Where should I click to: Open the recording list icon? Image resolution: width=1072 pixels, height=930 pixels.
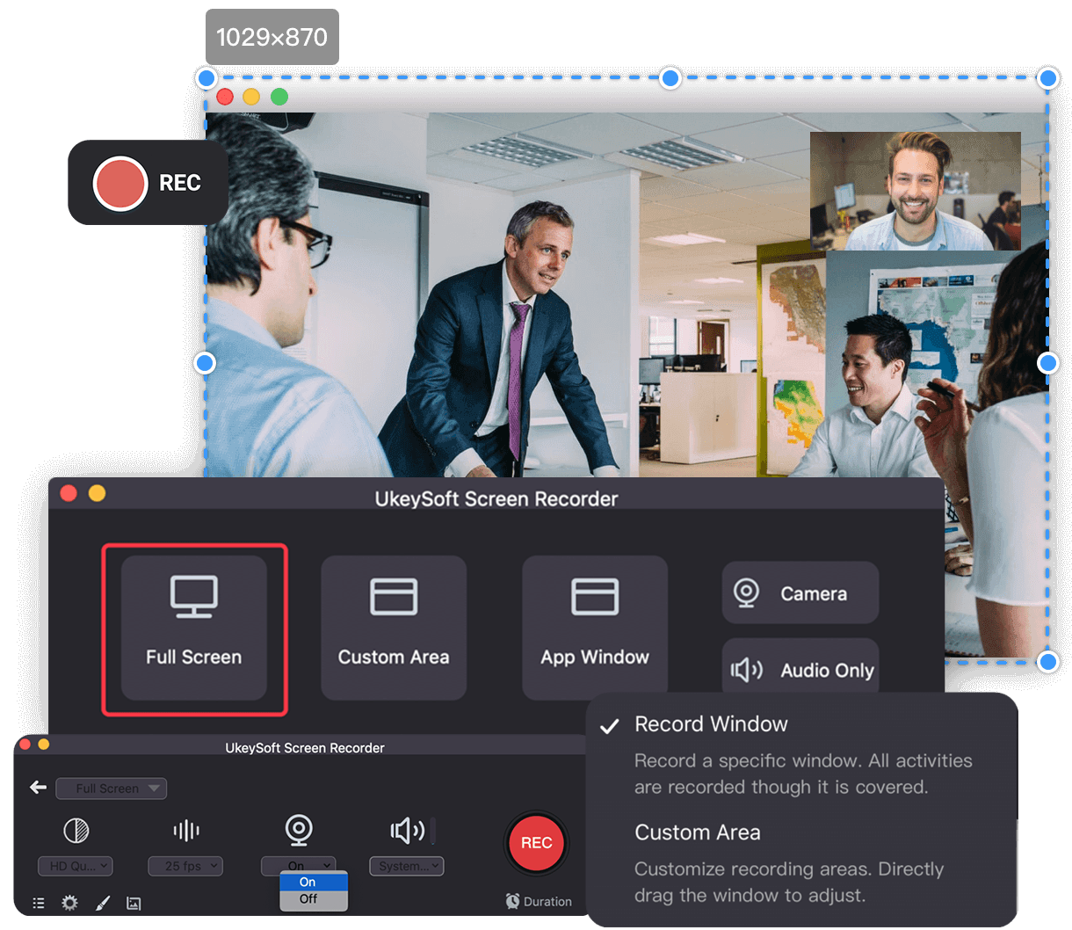pos(39,903)
